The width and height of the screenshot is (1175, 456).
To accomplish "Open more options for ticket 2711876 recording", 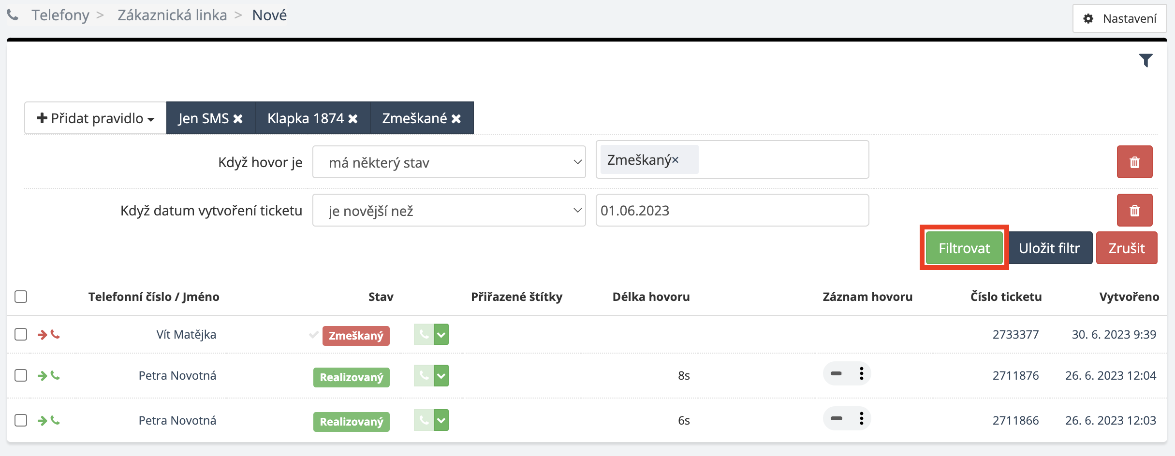I will coord(861,374).
